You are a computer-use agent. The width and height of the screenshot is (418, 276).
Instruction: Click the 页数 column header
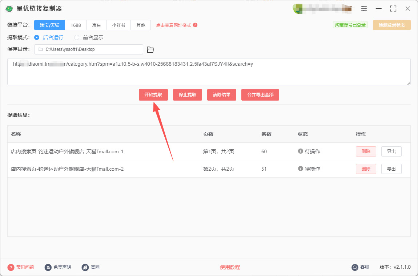pos(208,134)
